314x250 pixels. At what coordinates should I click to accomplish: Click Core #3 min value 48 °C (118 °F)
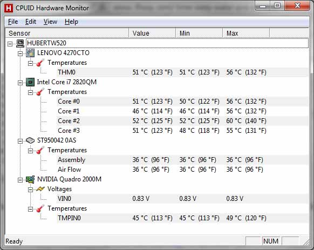199,131
